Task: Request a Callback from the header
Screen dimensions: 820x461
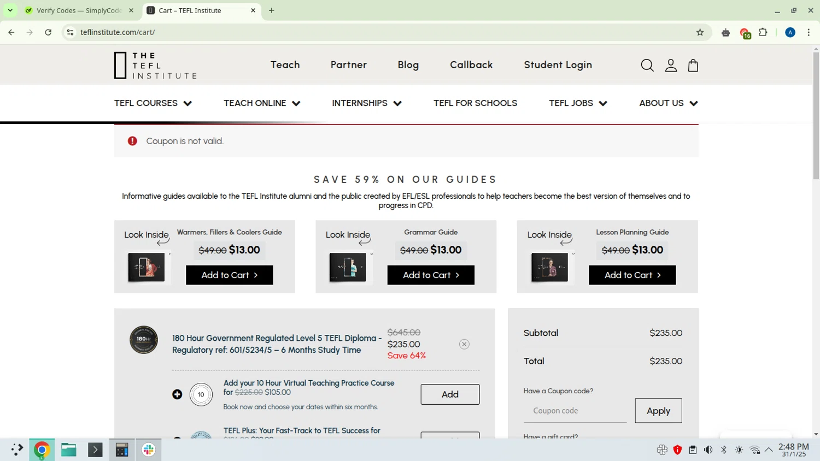Action: coord(471,65)
